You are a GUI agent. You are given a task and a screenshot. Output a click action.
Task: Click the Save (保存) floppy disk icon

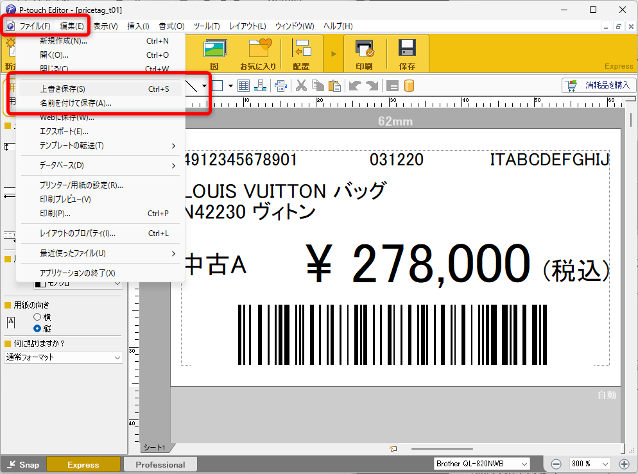pyautogui.click(x=407, y=53)
